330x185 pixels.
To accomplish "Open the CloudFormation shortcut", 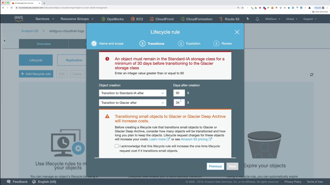I will [196, 19].
